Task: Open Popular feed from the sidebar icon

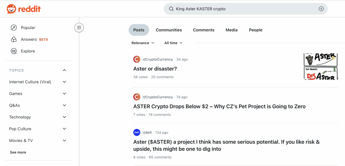Action: tap(14, 28)
